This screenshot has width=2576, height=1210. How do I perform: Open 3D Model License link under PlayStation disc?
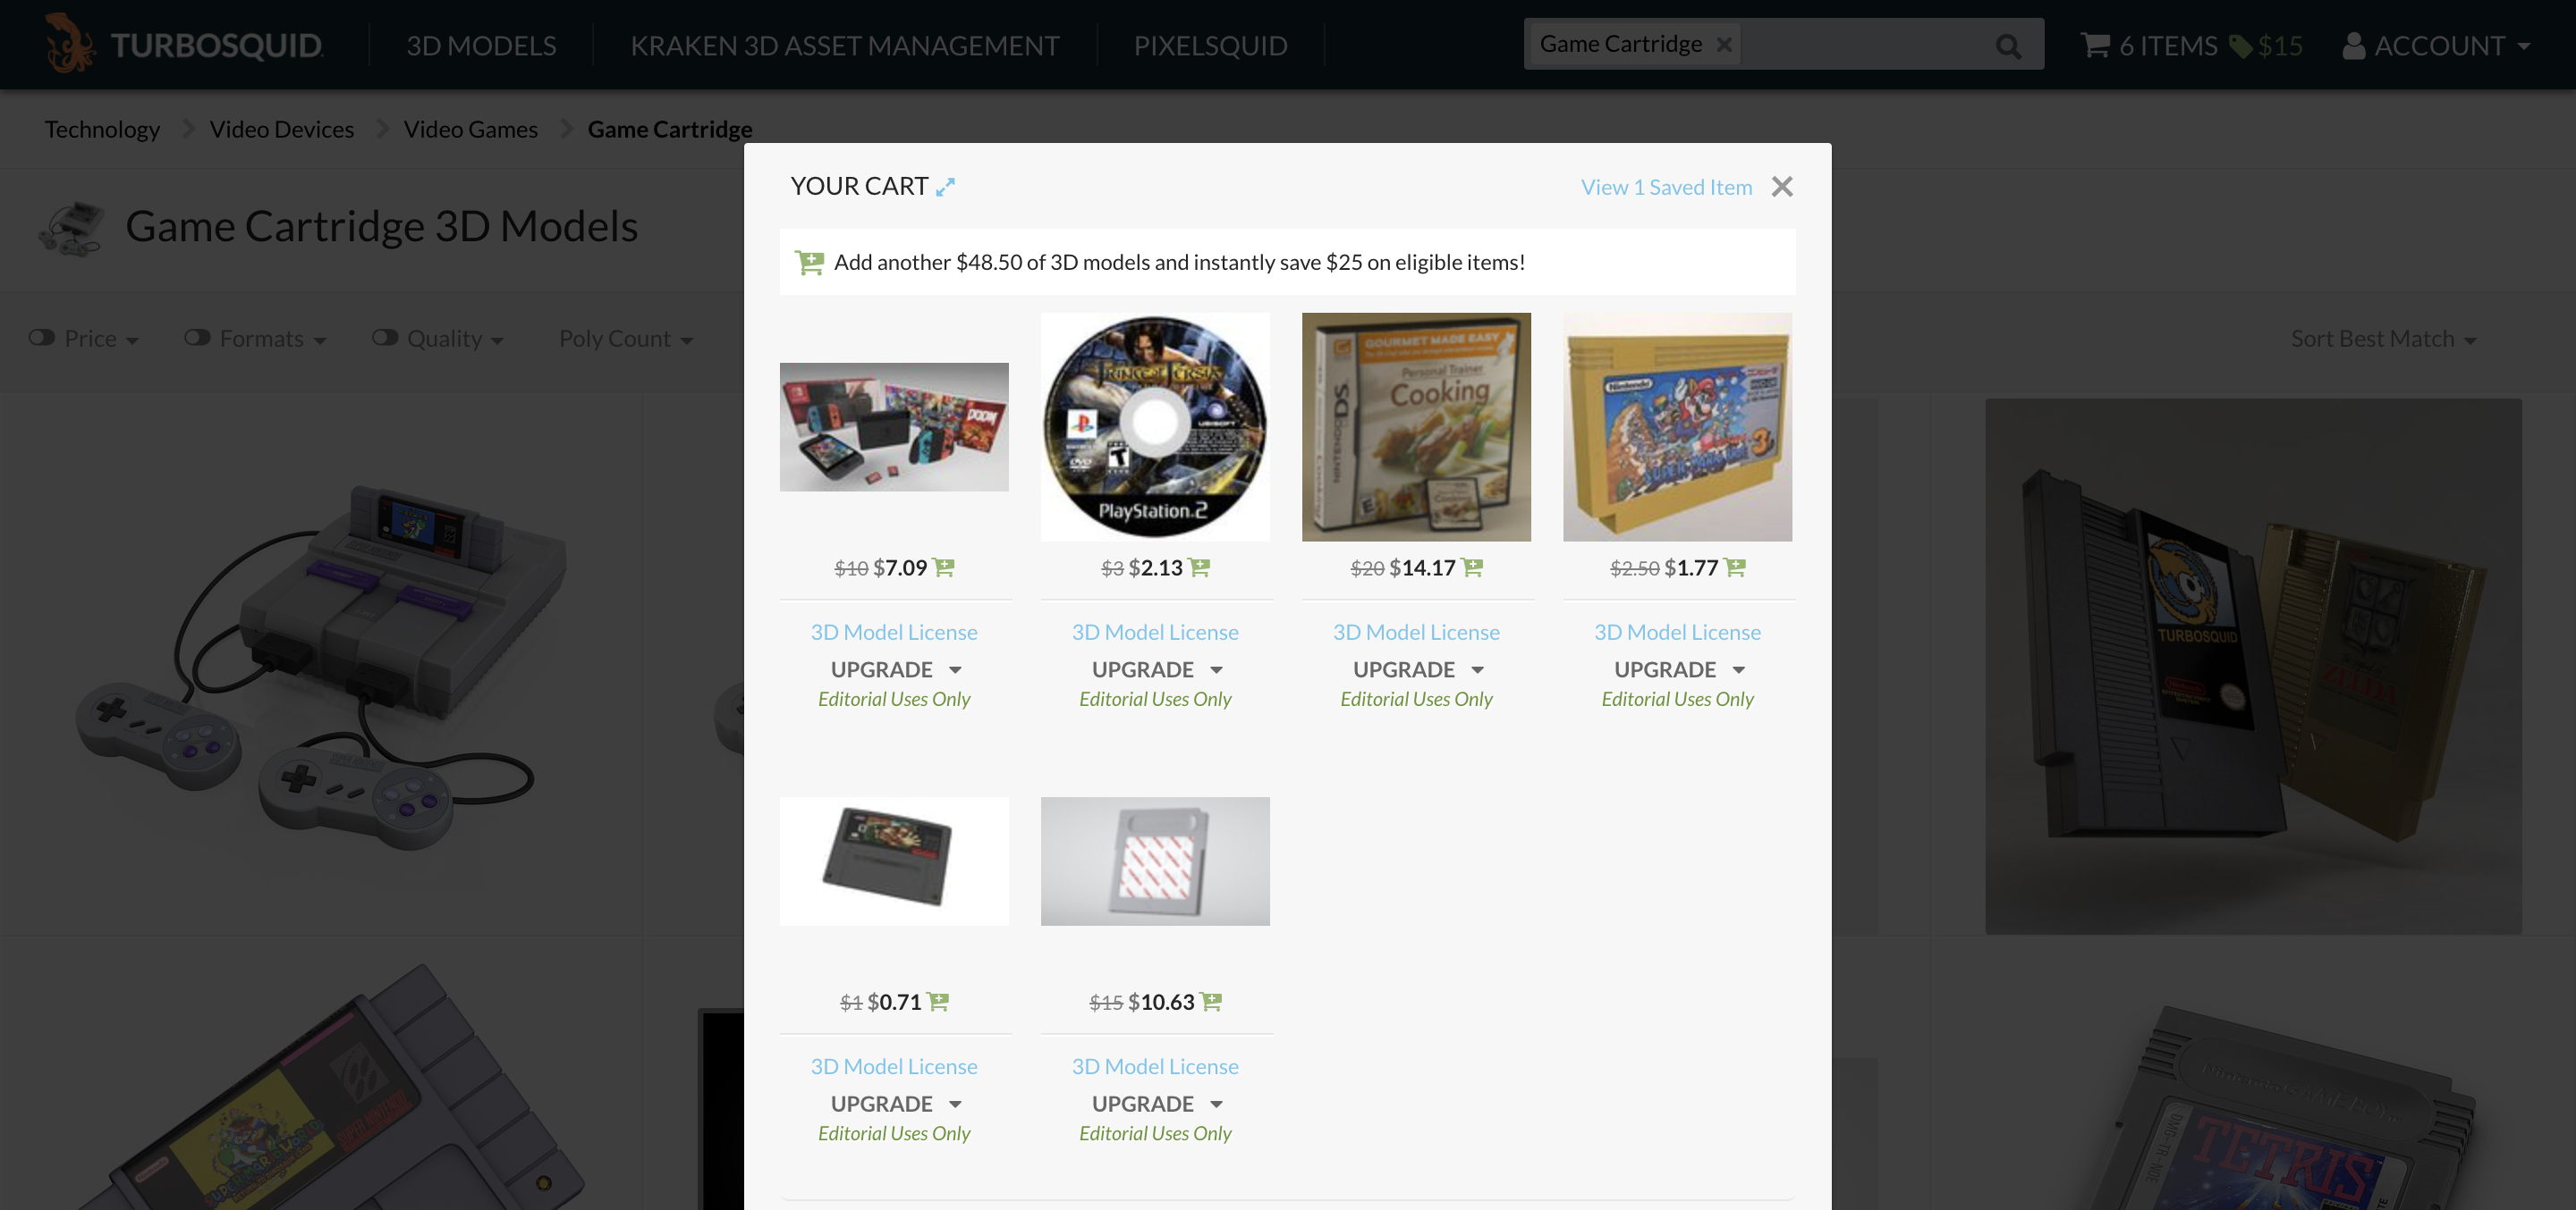pos(1155,632)
